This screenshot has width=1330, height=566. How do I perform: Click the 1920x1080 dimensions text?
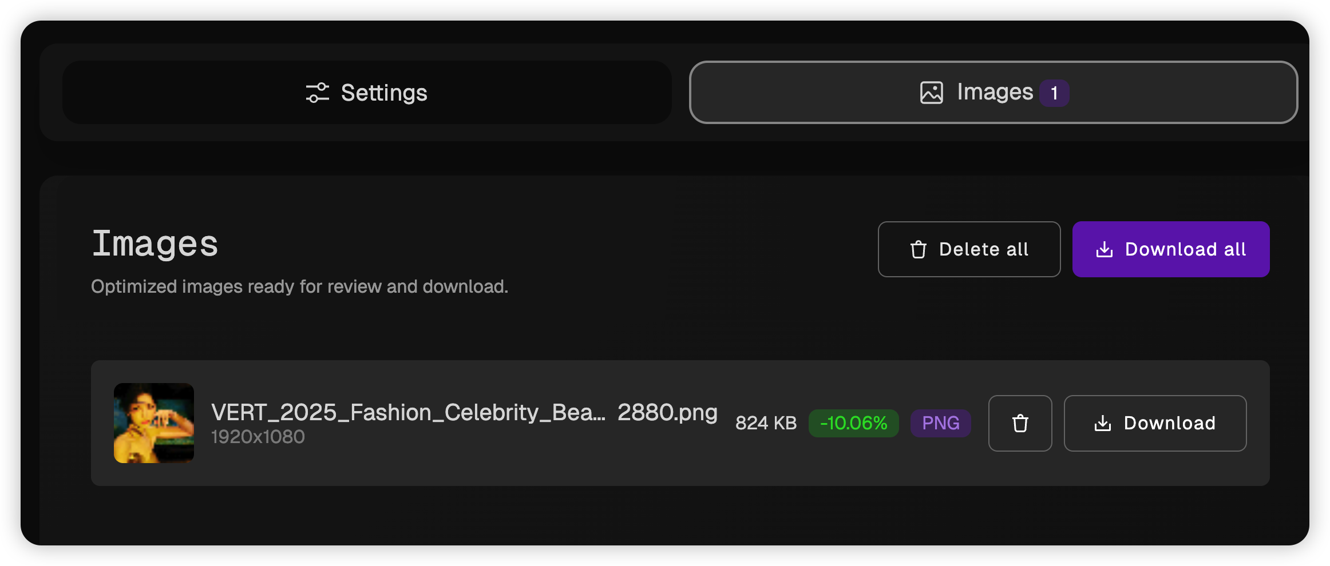[258, 437]
